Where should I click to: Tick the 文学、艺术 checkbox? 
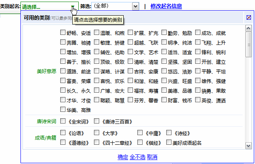[x=131, y=52]
